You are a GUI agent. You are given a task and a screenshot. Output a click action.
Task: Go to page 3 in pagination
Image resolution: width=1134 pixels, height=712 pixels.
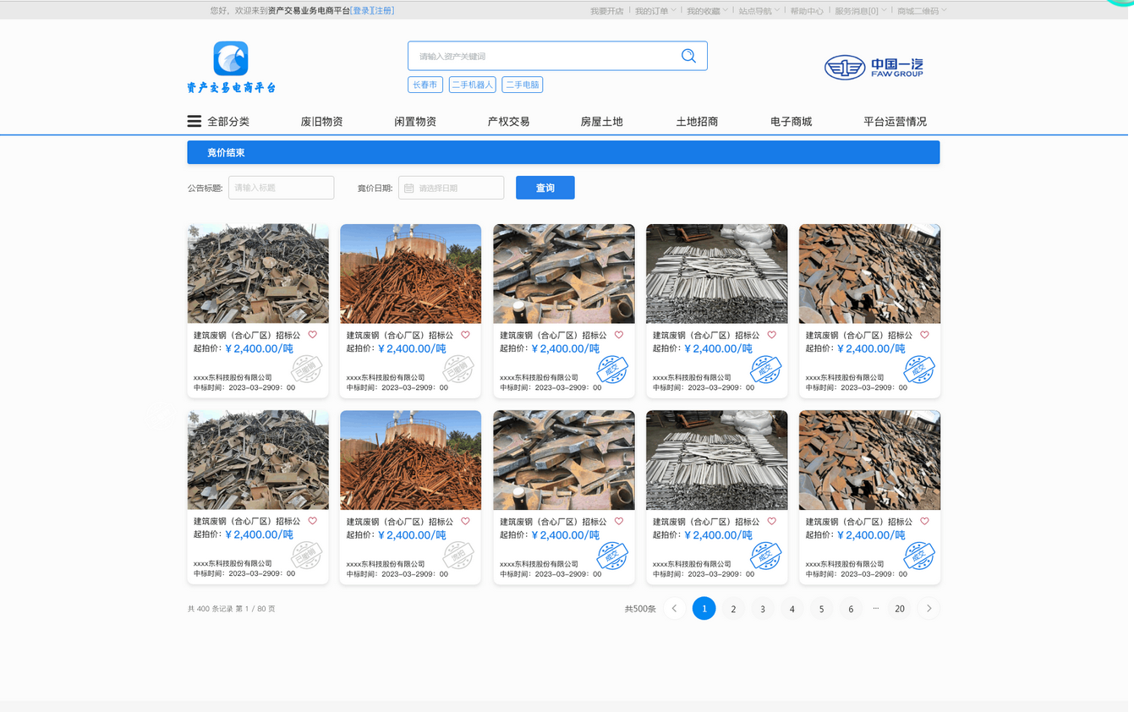[763, 609]
